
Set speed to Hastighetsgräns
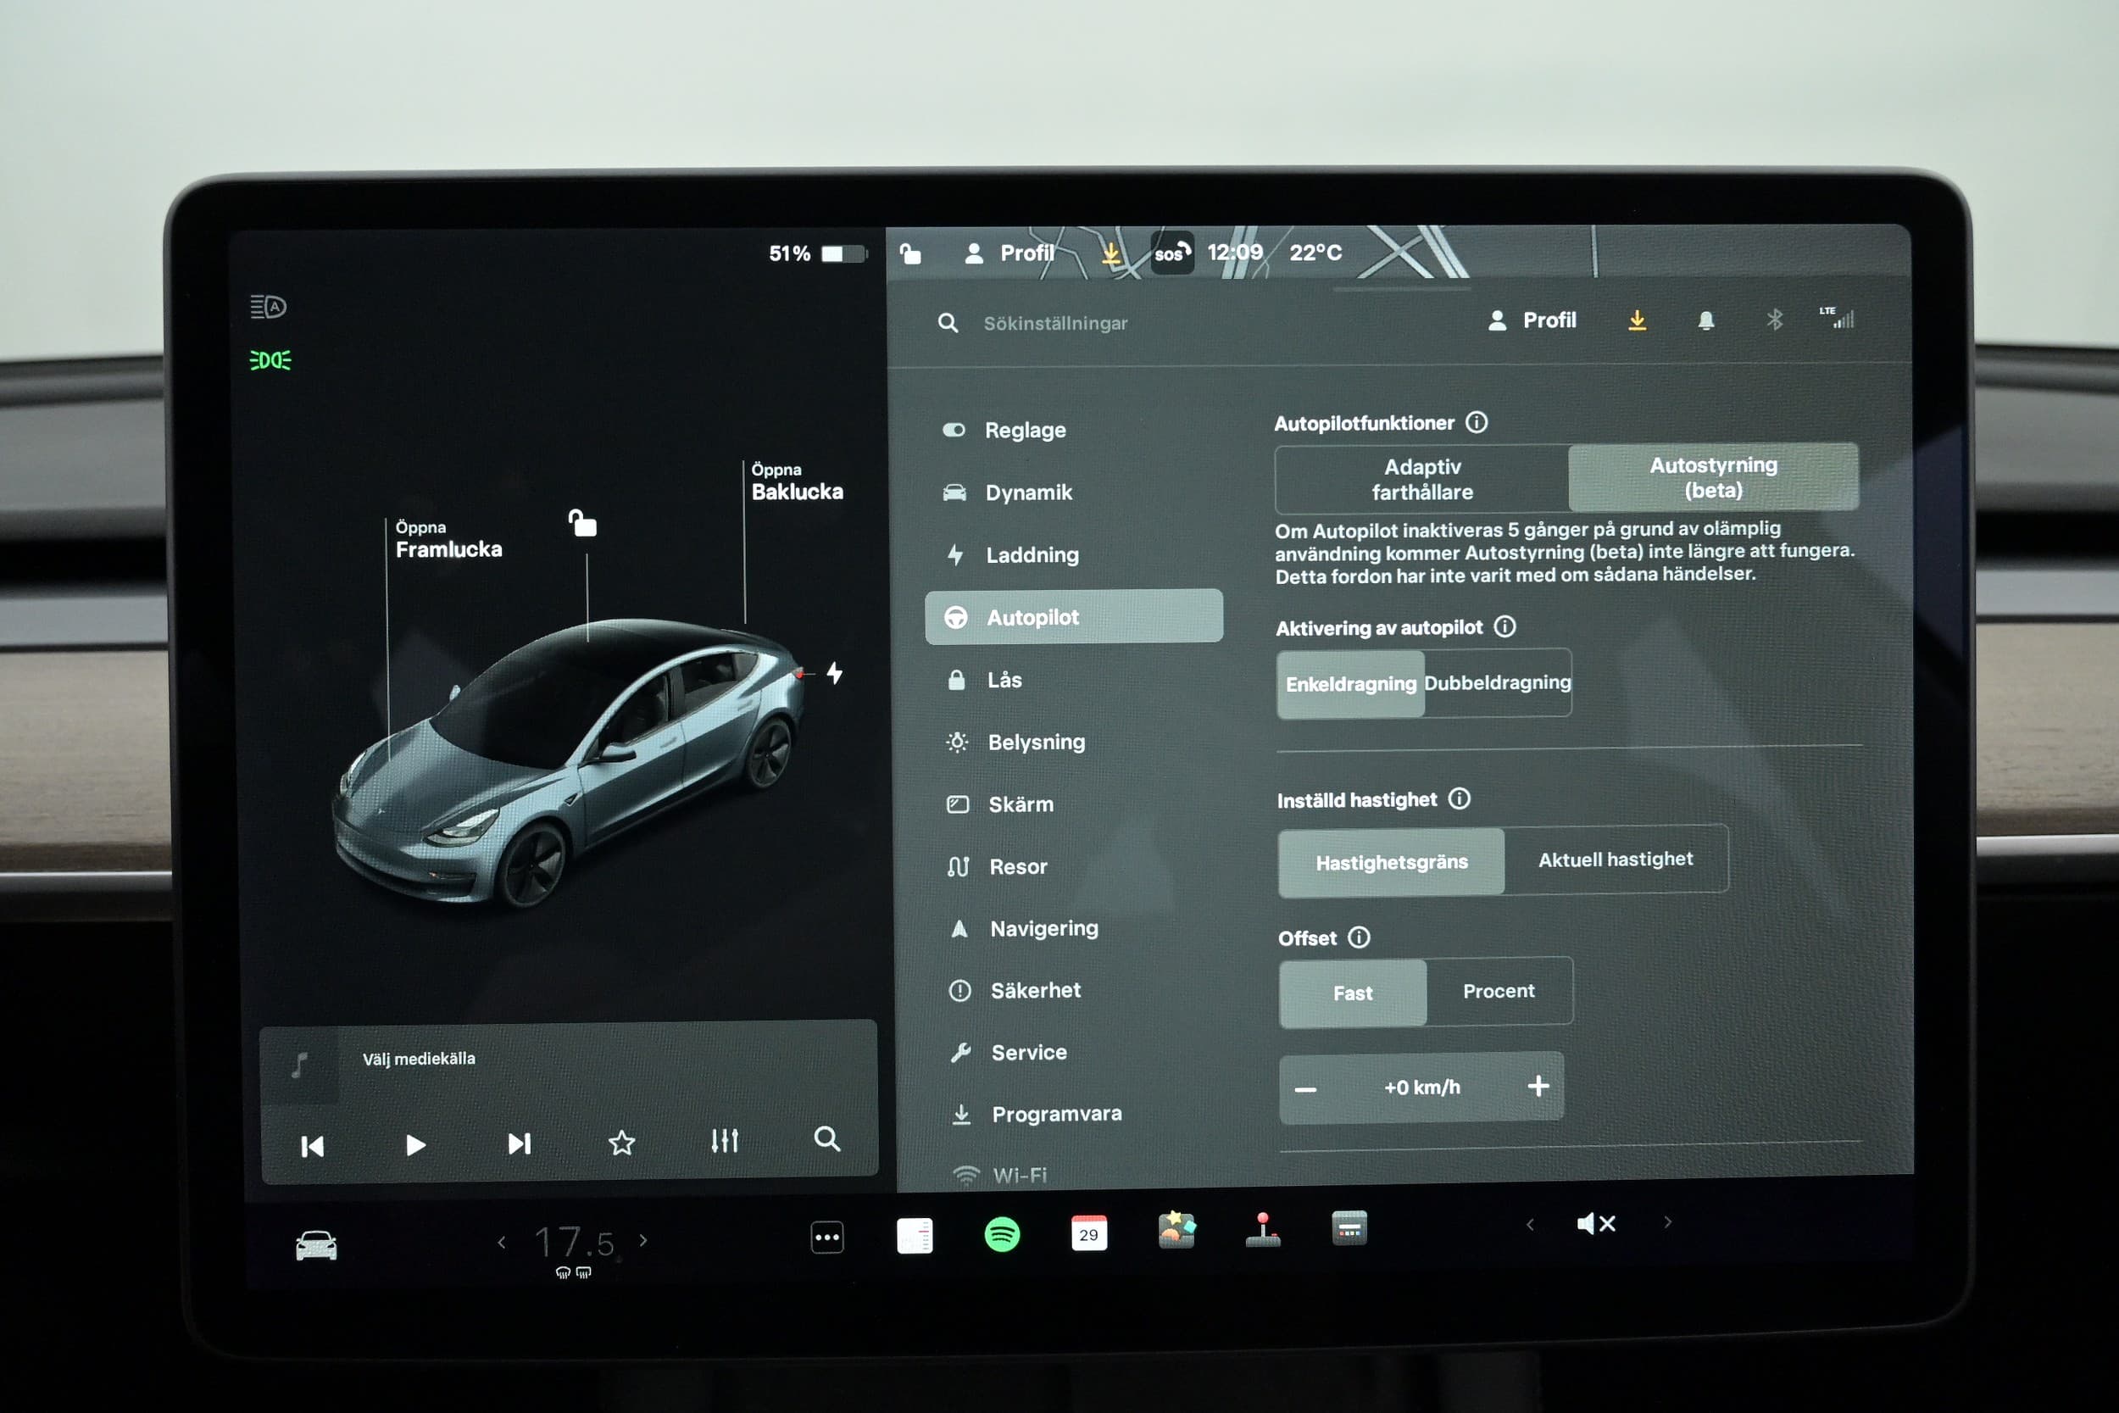point(1391,862)
